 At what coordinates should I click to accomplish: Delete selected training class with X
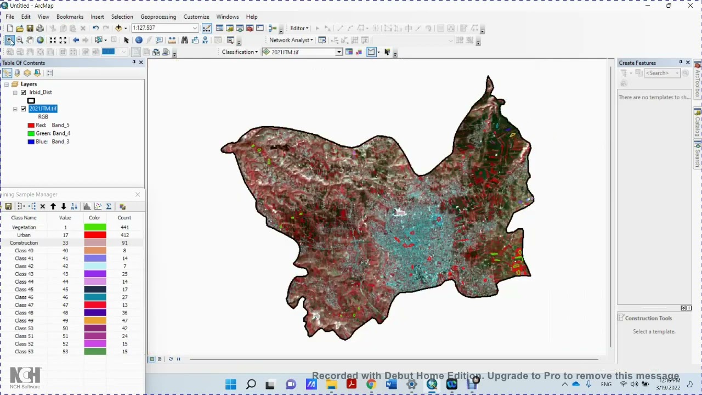(42, 206)
